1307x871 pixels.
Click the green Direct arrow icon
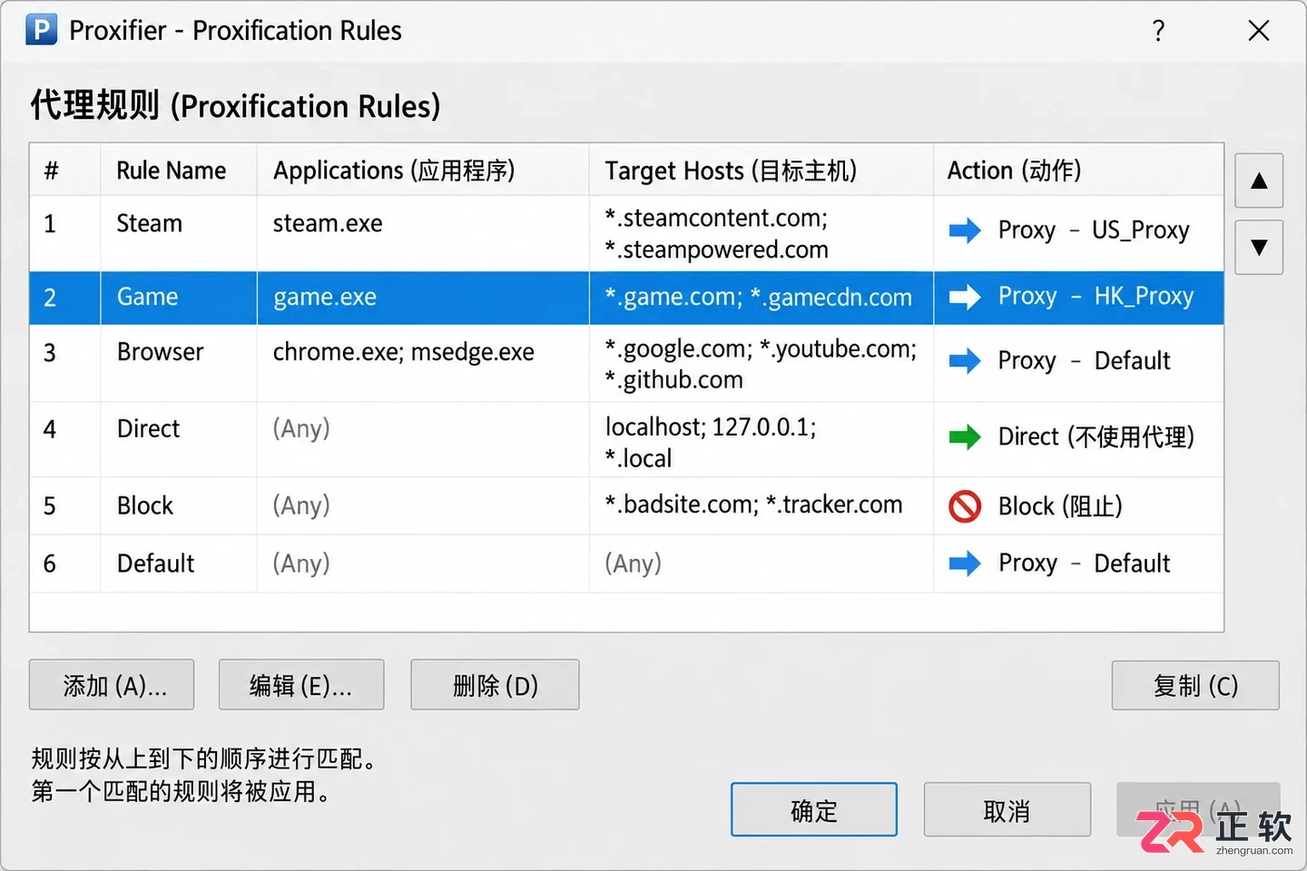click(965, 437)
